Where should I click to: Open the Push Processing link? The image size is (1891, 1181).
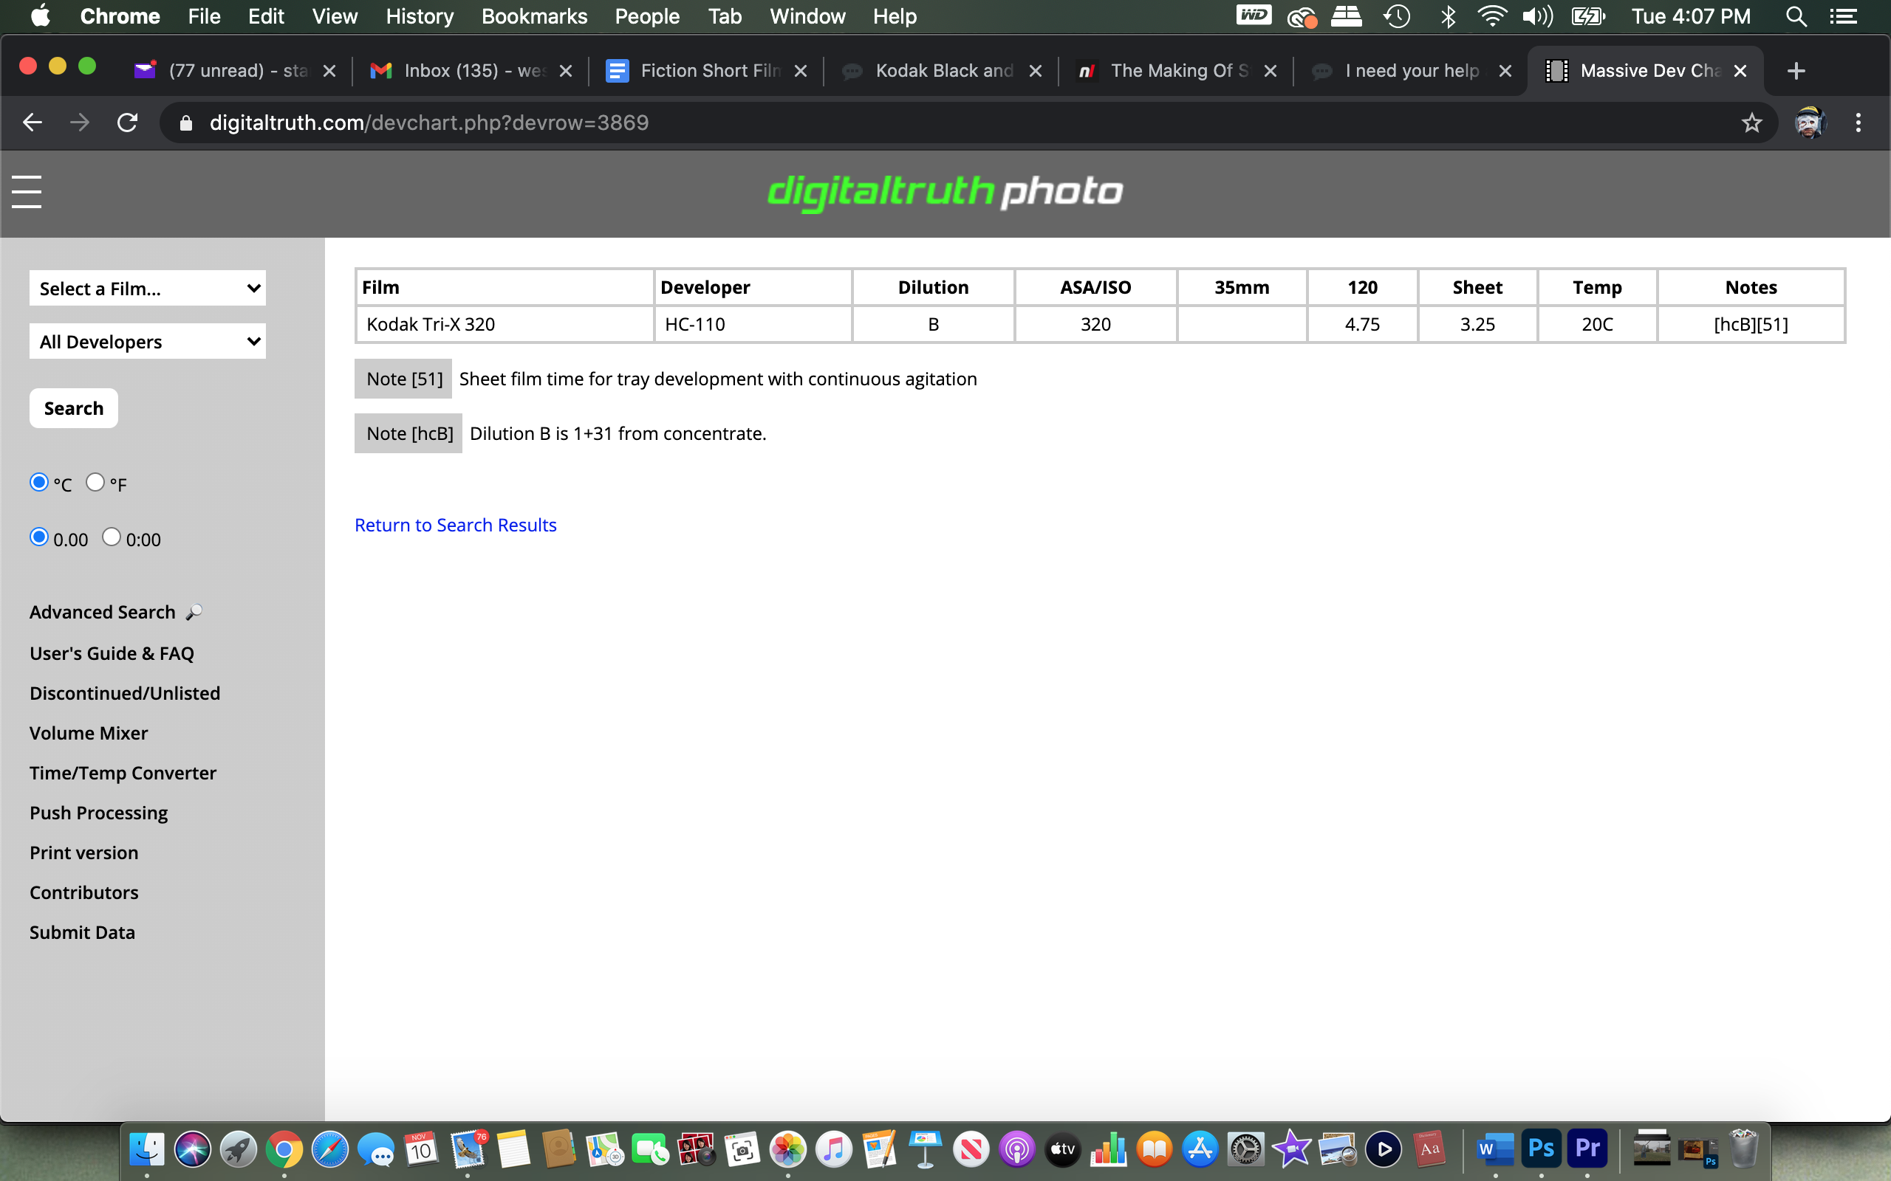[x=98, y=813]
